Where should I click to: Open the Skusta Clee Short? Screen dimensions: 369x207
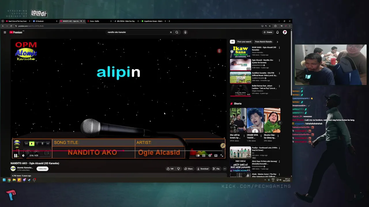click(272, 120)
